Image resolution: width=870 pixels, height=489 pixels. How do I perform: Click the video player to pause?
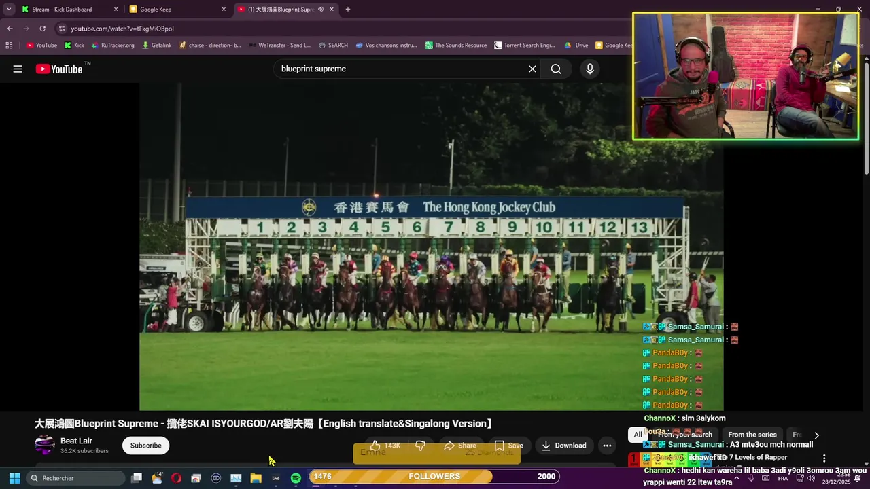coord(431,247)
